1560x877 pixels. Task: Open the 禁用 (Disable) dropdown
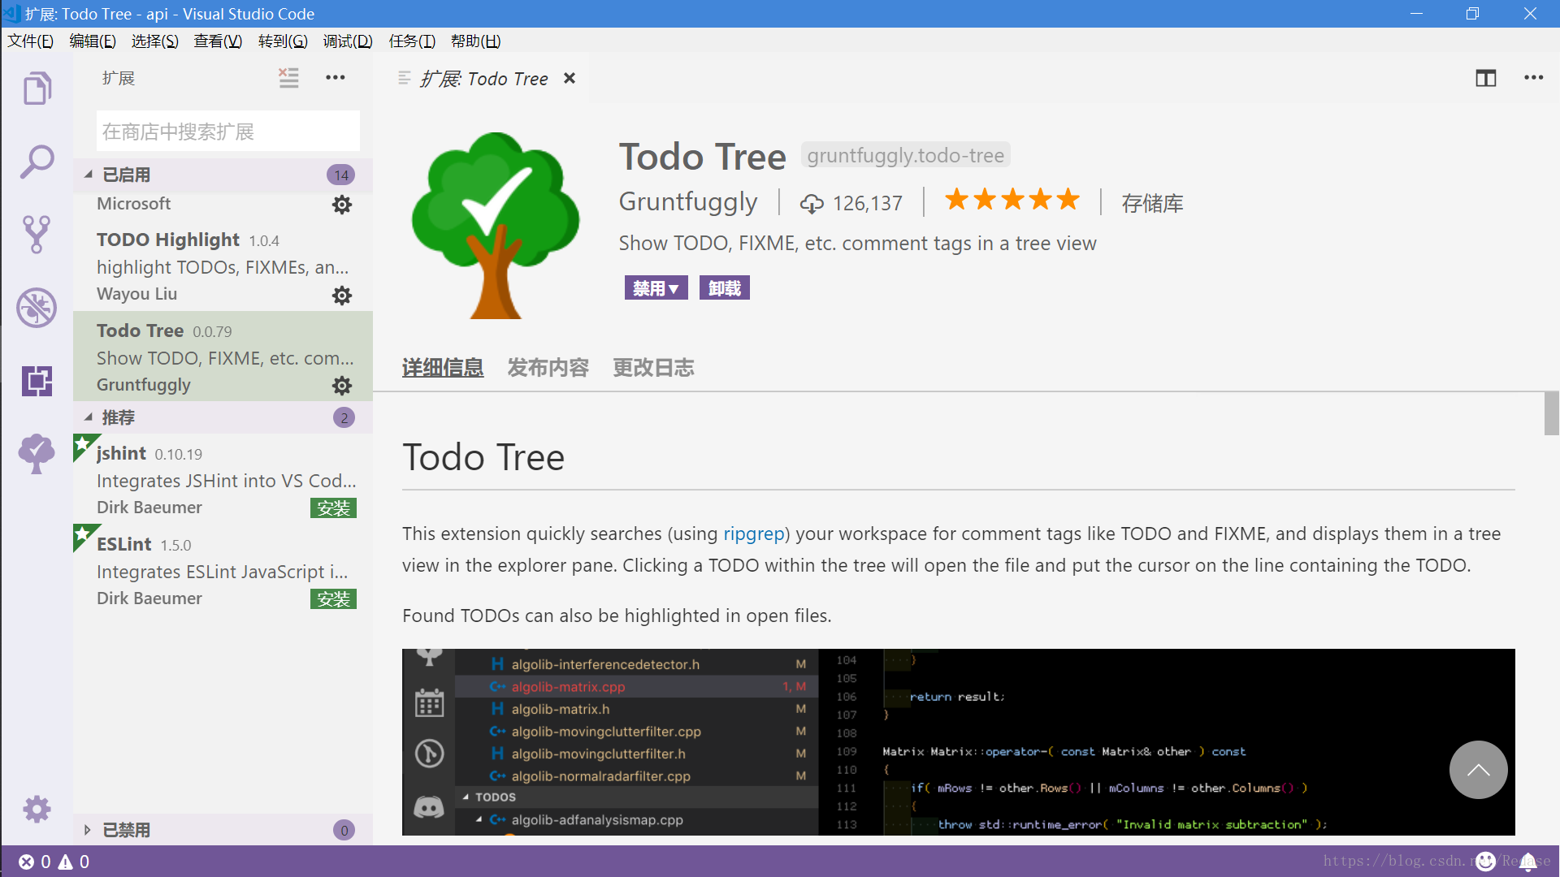coord(656,288)
